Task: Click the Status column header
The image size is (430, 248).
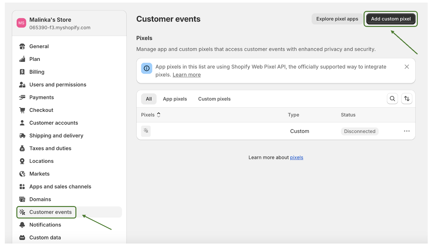Action: (348, 115)
